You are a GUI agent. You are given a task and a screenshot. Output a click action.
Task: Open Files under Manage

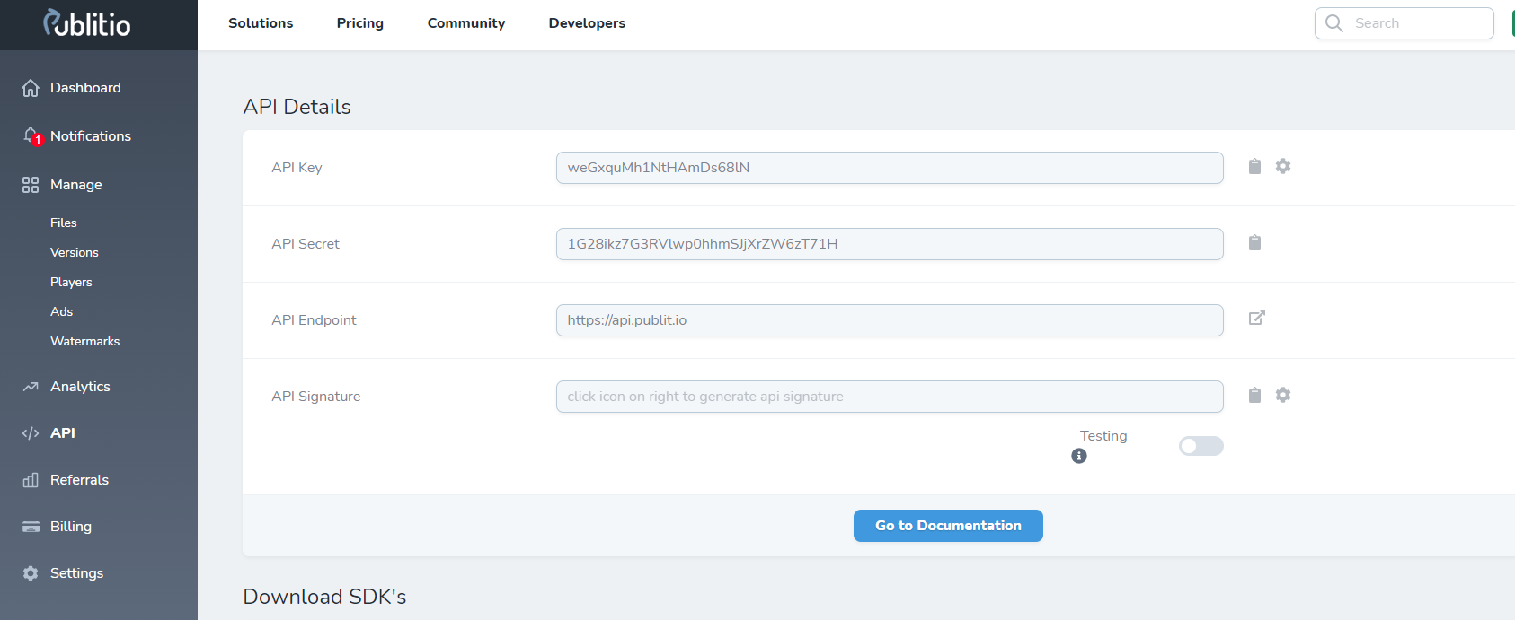tap(64, 223)
